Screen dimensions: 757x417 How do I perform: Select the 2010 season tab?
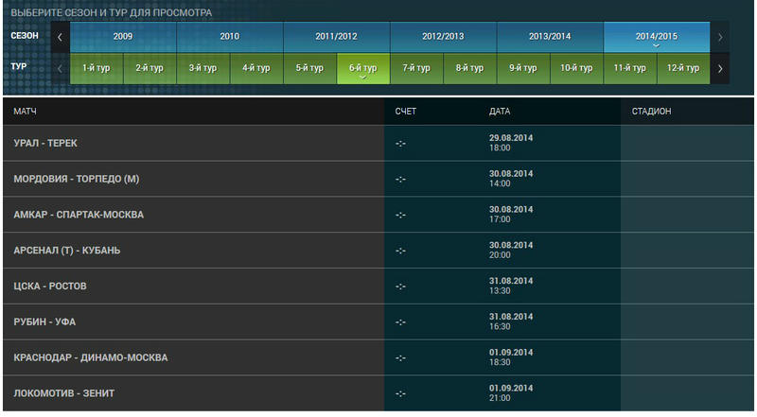230,37
